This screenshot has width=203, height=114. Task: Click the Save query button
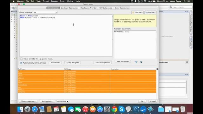(150, 12)
